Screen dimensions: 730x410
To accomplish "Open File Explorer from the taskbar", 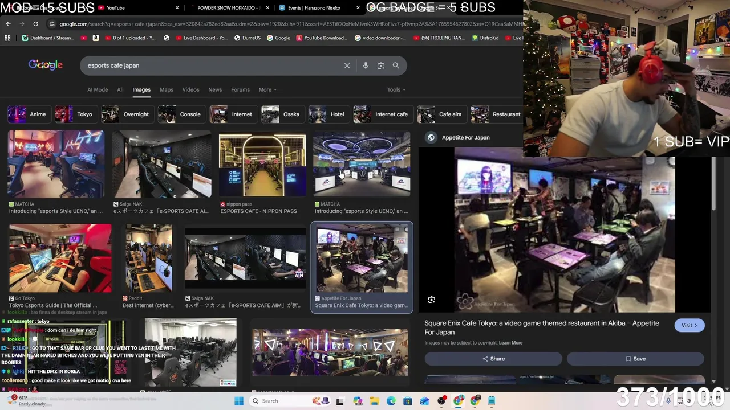I will click(374, 401).
